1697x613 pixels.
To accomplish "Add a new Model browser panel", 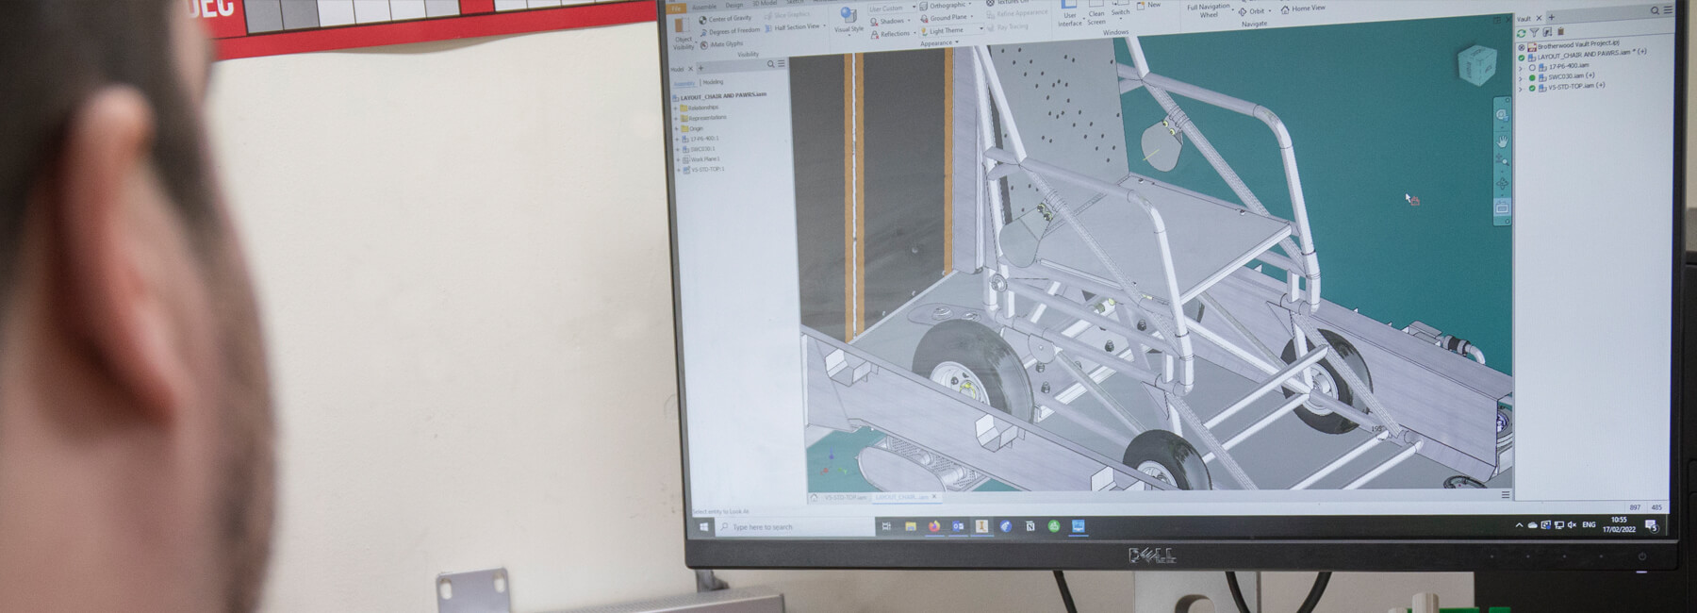I will (x=700, y=68).
